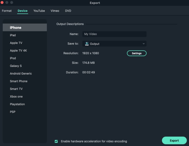Open resolution Settings
Screen dimensions: 189x146
[137, 53]
